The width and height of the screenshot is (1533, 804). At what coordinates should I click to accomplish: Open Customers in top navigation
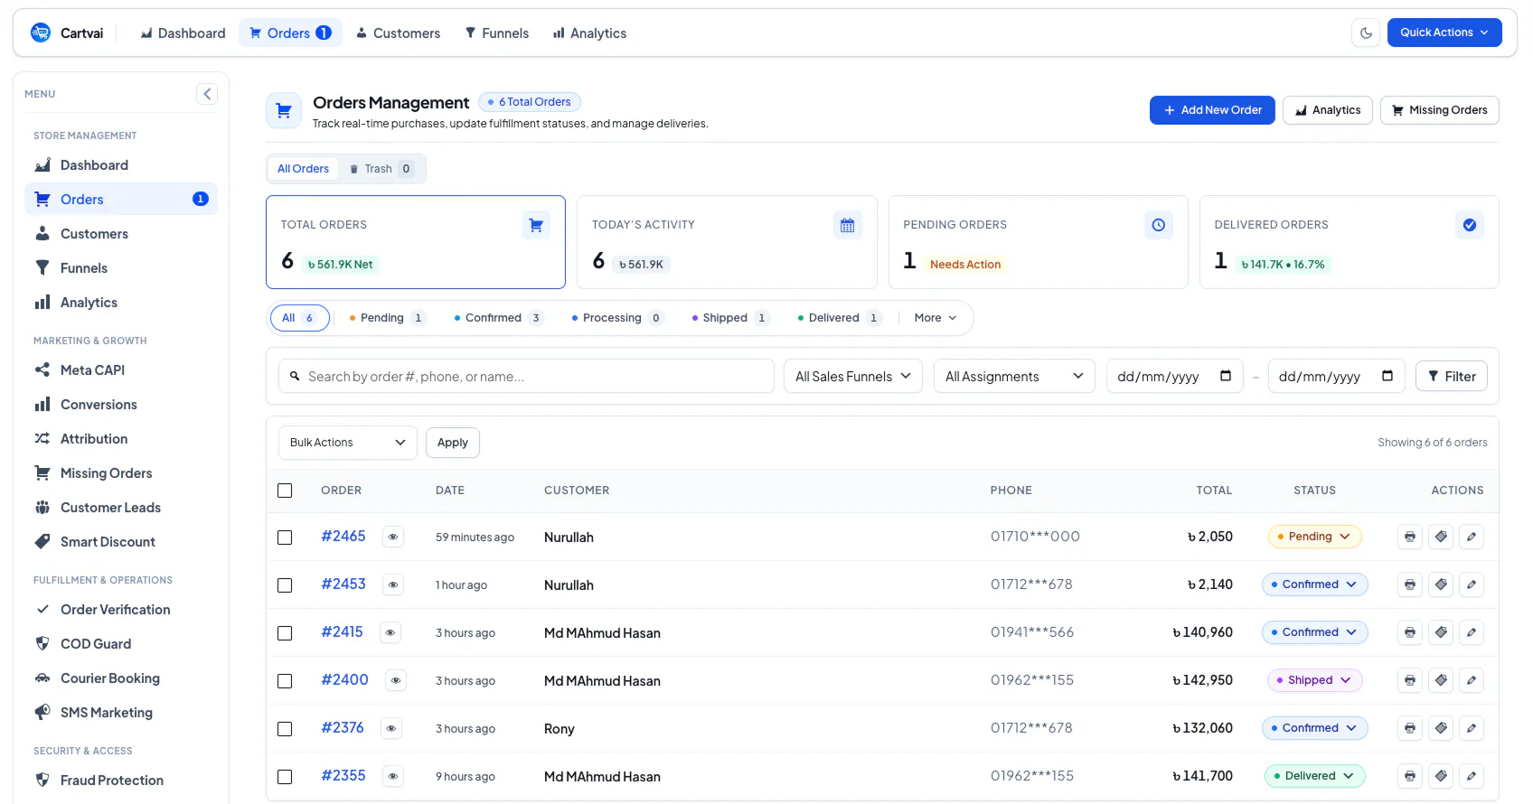pos(398,33)
